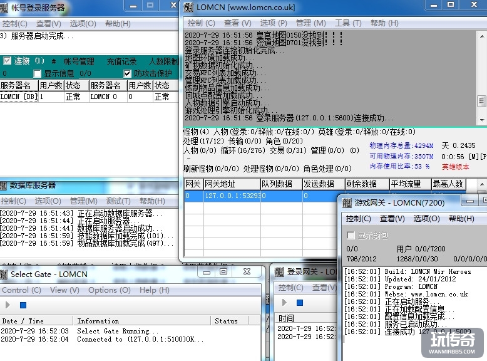
Task: Click the 数据库服务器 window title icon
Action: [3, 186]
